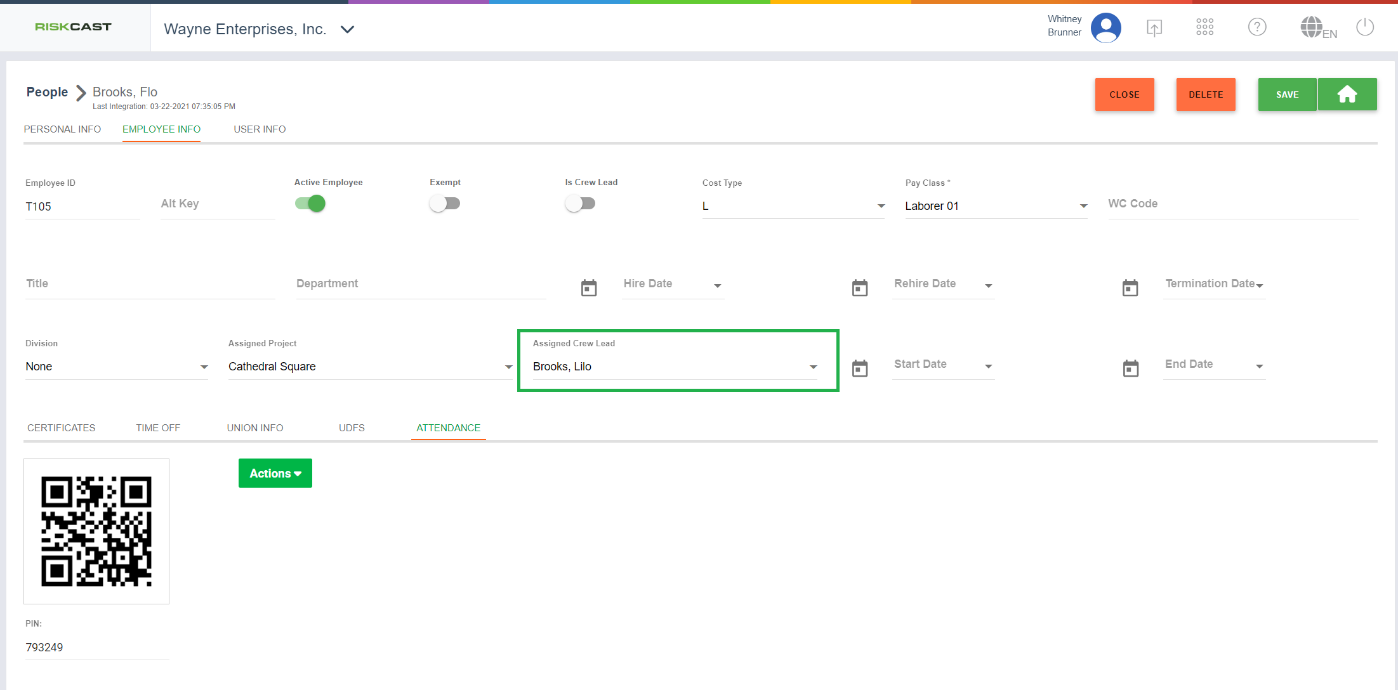Screen dimensions: 1398x690
Task: Click the upload export icon
Action: (1154, 27)
